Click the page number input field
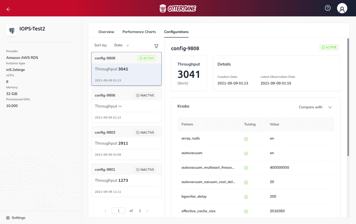Screen dimensions: 356x224 tap(119, 211)
